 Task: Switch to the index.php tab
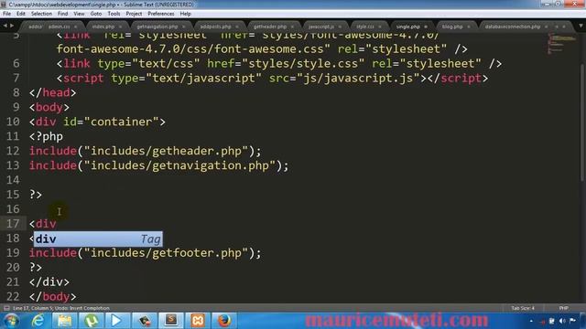[x=103, y=27]
